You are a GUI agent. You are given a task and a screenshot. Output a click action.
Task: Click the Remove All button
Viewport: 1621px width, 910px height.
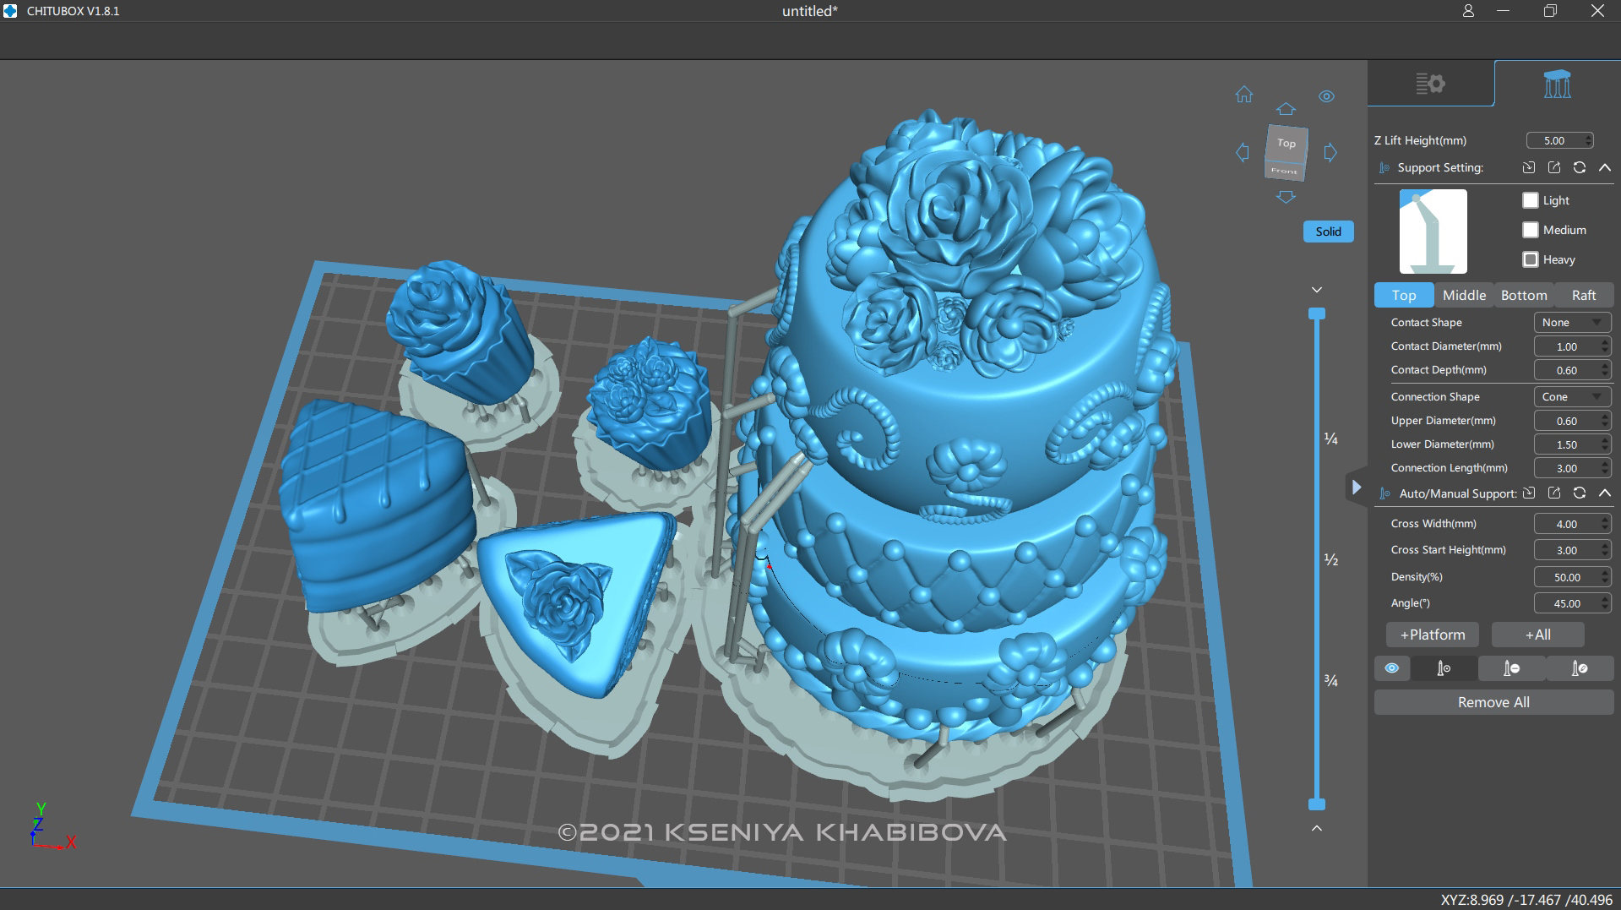(1493, 701)
